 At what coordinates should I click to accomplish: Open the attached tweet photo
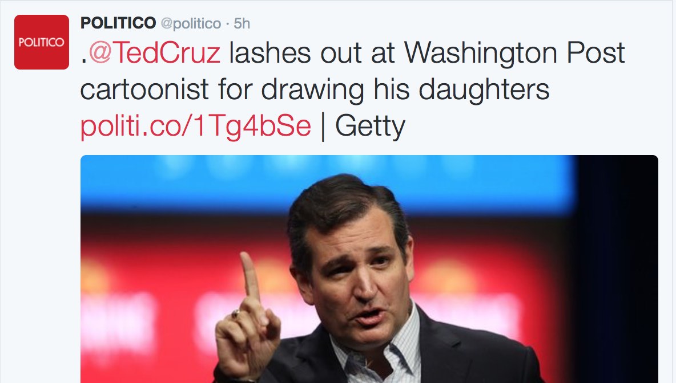pos(369,268)
